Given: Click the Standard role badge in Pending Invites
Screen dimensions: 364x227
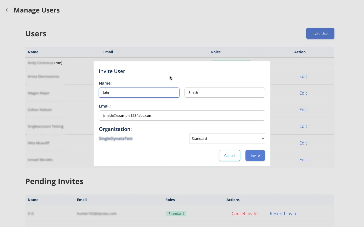Looking at the screenshot, I should (176, 214).
